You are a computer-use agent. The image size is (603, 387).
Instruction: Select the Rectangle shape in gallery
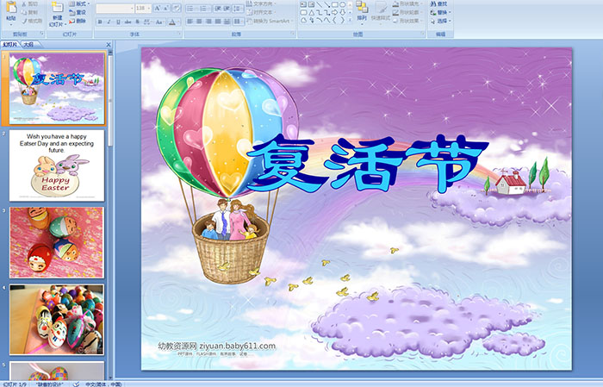(334, 4)
